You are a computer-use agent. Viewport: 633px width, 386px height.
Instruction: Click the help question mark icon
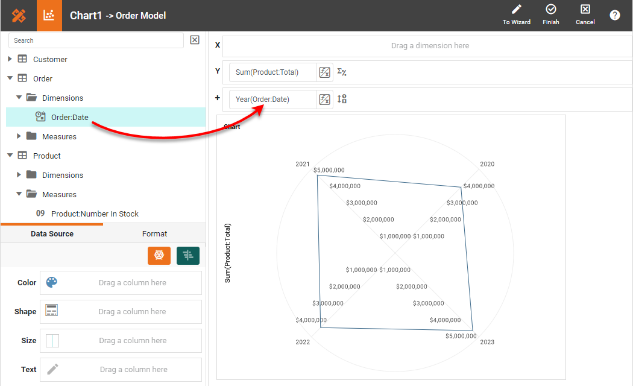tap(614, 16)
